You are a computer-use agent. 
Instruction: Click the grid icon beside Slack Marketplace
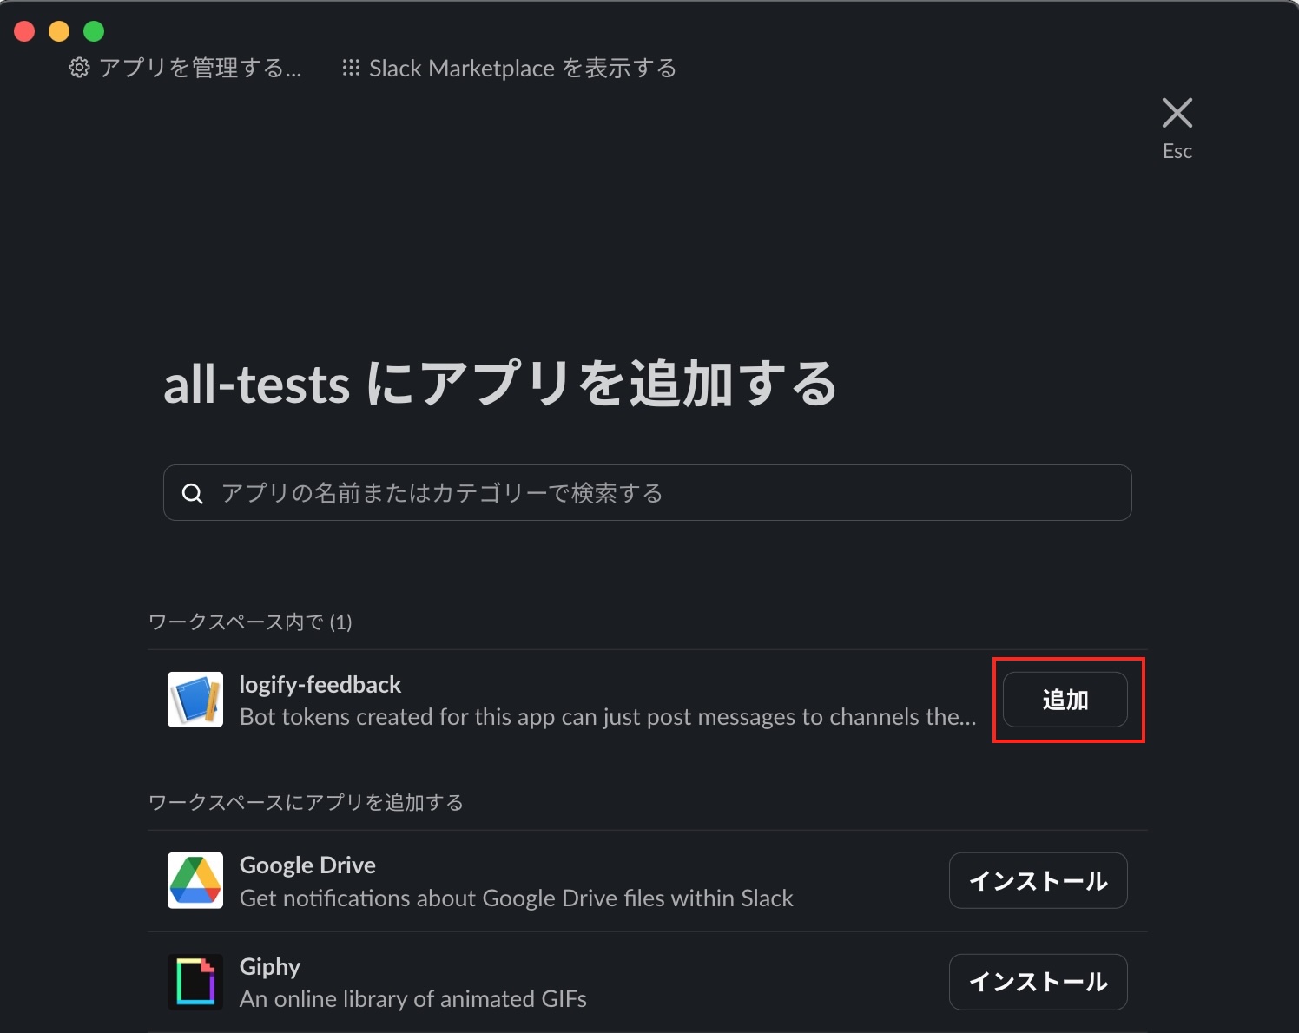tap(351, 68)
